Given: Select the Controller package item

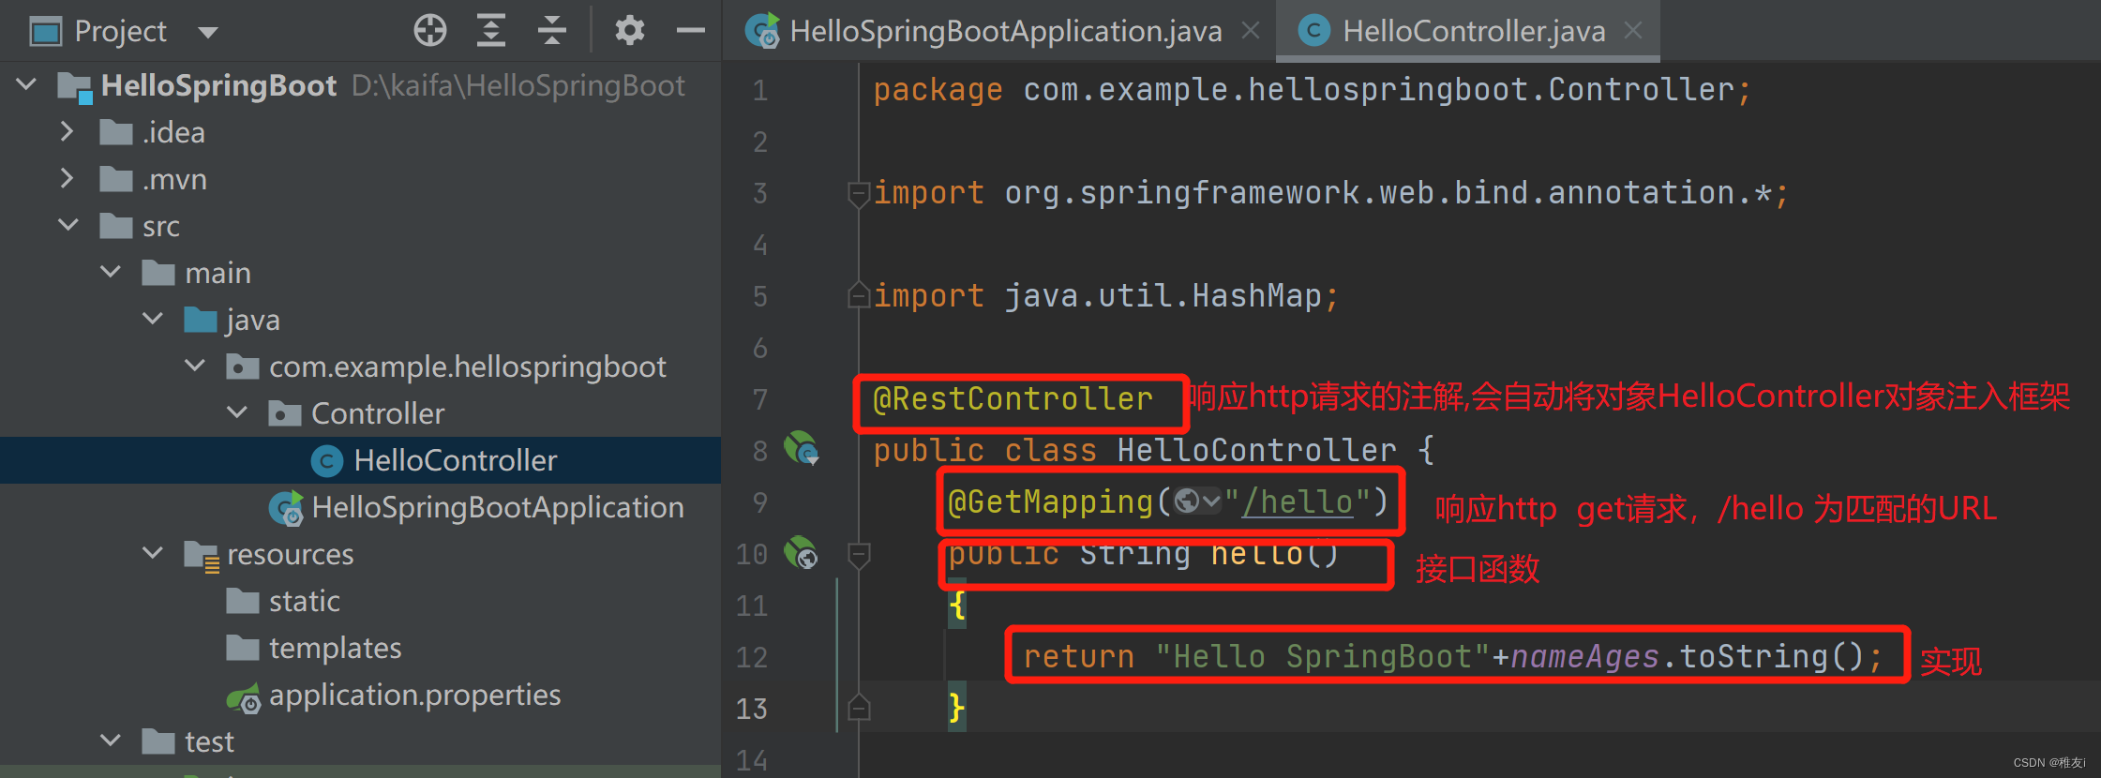Looking at the screenshot, I should 378,413.
